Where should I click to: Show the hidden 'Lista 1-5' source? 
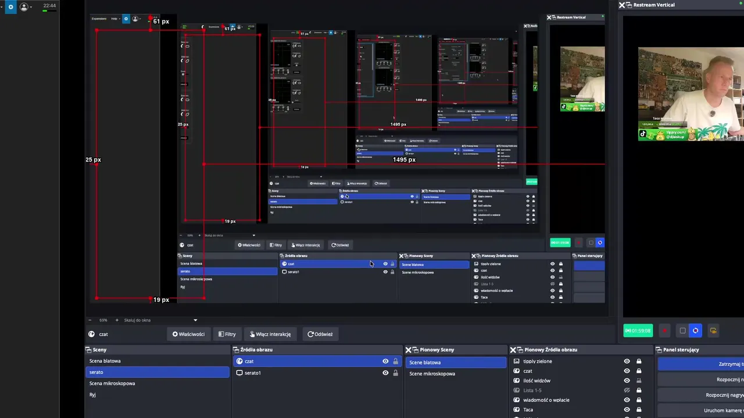pos(627,390)
